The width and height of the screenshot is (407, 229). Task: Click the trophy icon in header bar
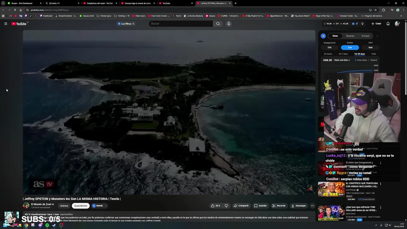(362, 24)
